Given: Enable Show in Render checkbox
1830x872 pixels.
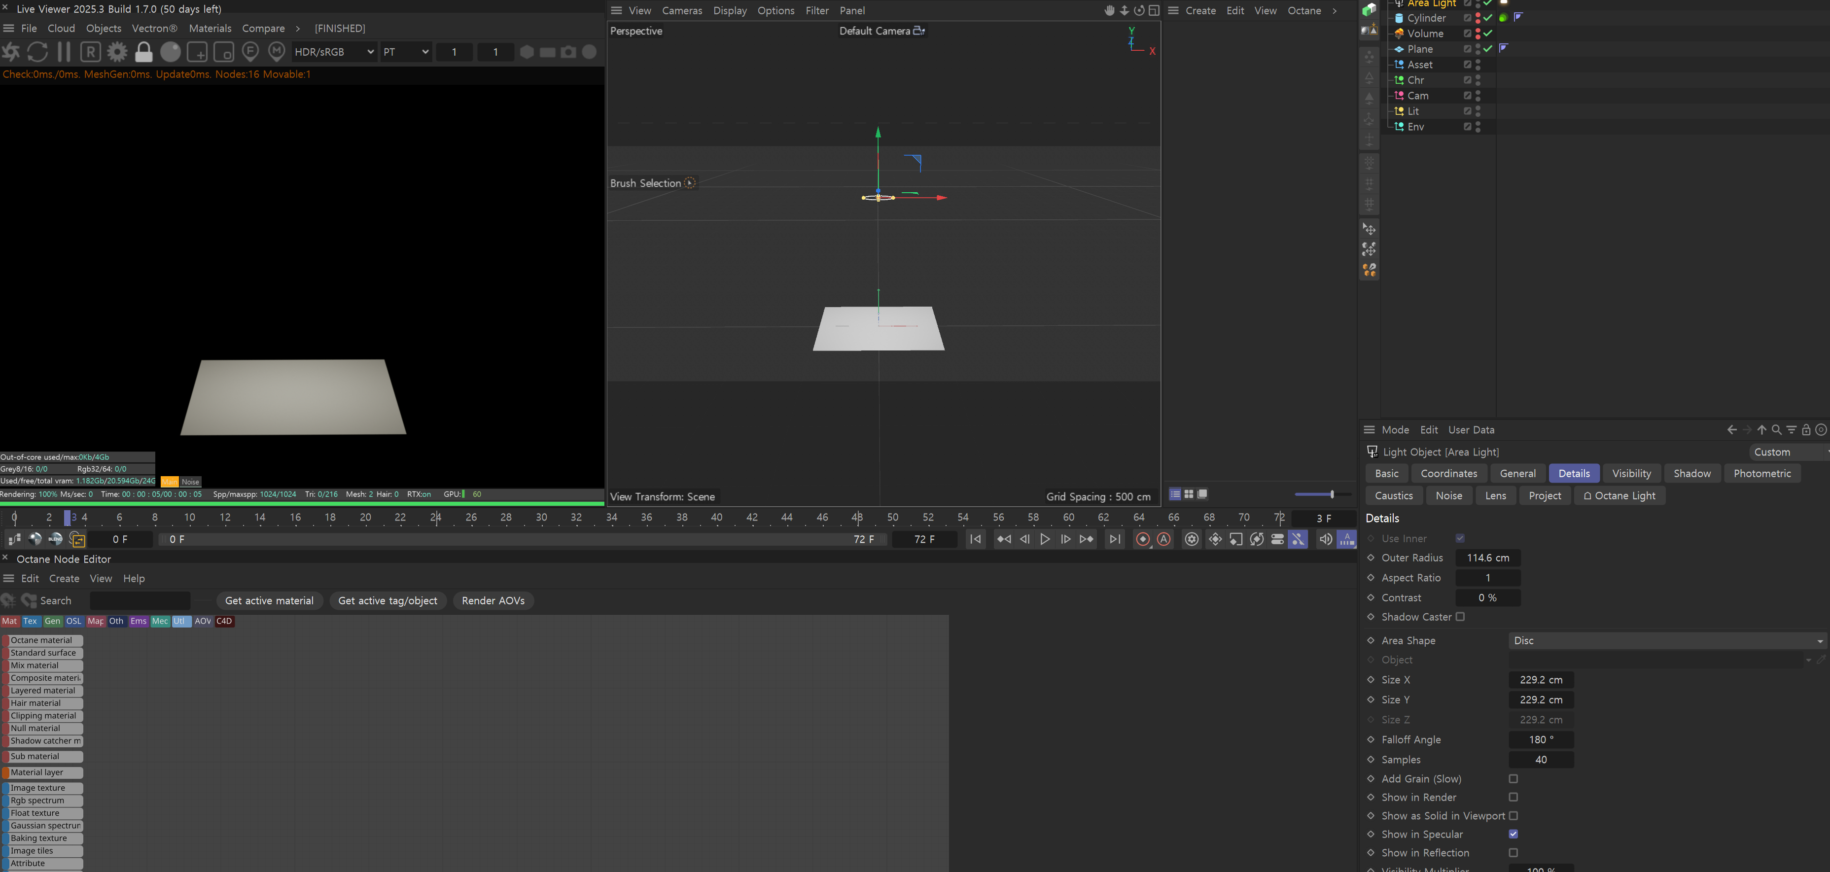Looking at the screenshot, I should click(1513, 798).
